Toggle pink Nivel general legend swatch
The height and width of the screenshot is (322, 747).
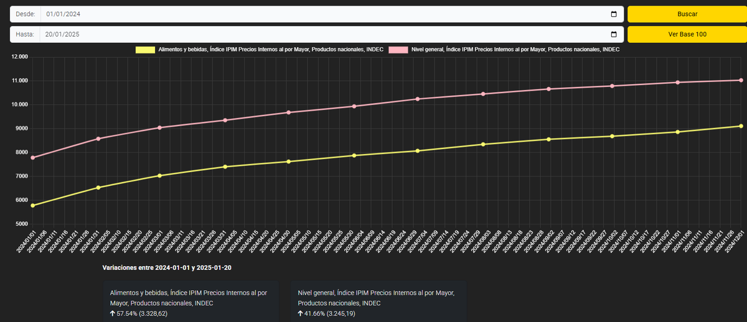point(398,49)
